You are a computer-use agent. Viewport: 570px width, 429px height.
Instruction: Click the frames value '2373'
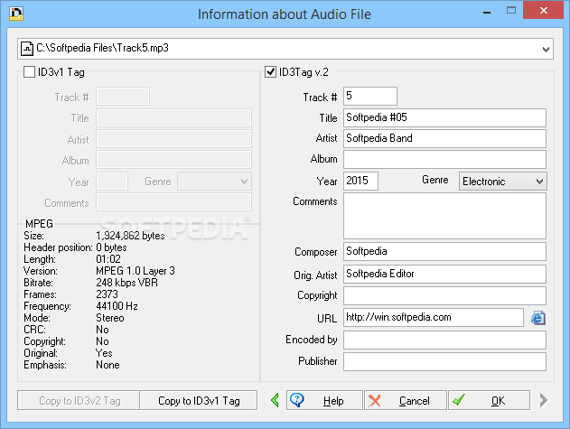click(x=107, y=294)
